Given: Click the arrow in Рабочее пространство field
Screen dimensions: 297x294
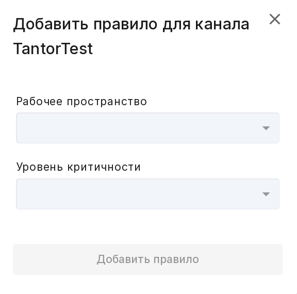Looking at the screenshot, I should 266,128.
